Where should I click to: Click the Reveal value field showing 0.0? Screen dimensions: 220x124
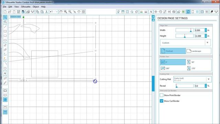click(200, 86)
